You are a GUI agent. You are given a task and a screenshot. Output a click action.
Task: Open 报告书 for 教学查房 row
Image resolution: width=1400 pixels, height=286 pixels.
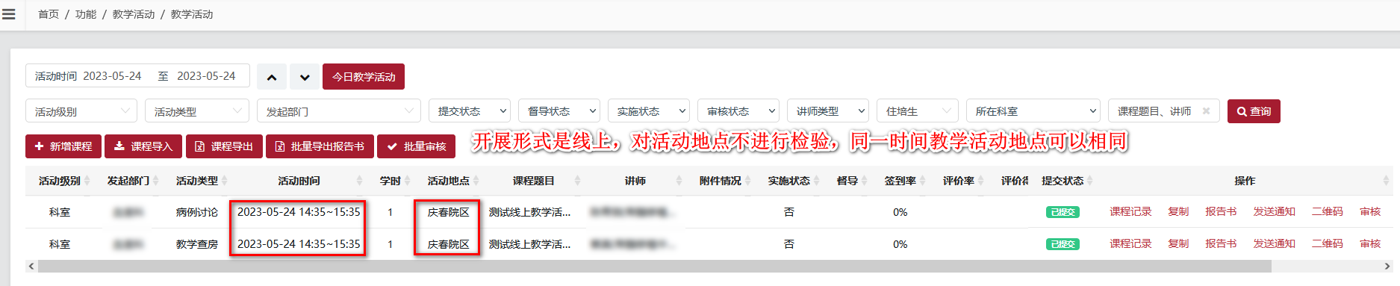1221,244
